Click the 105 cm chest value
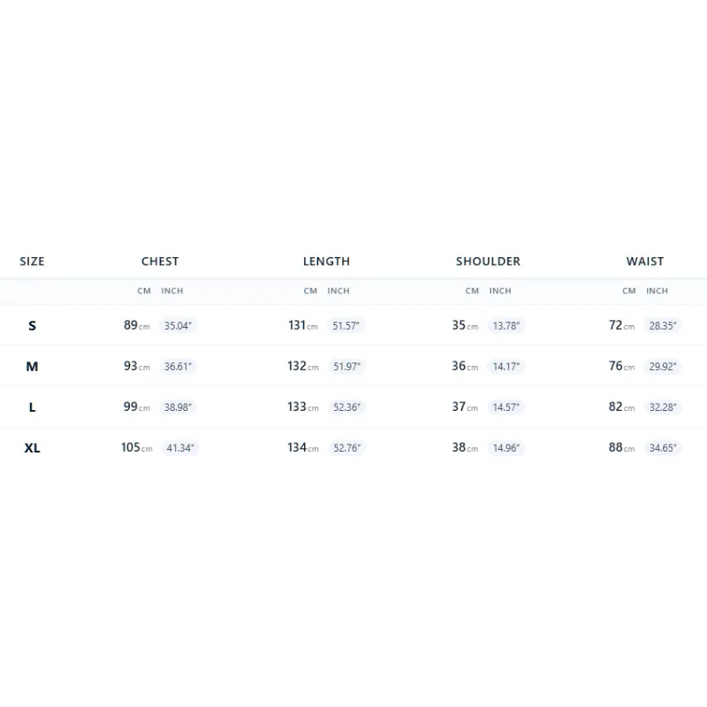Screen dimensions: 707x707 (137, 447)
